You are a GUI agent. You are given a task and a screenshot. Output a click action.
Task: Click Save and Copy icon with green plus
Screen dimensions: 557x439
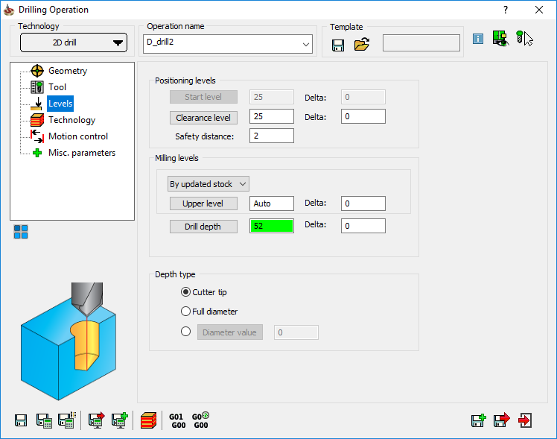click(x=479, y=420)
